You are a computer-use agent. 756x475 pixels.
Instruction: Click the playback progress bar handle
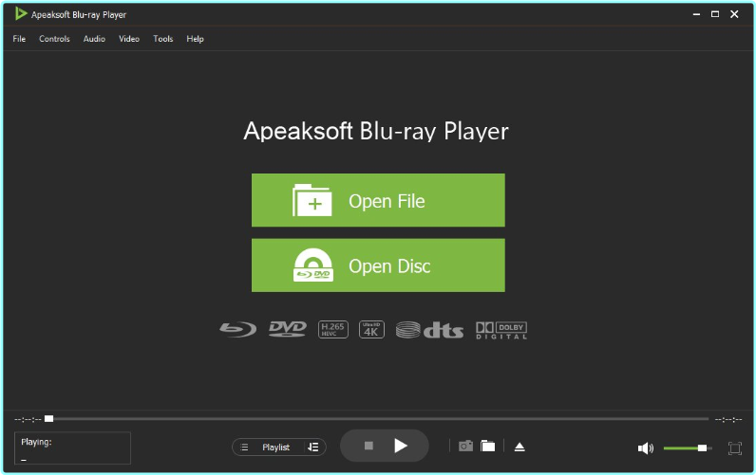point(48,419)
